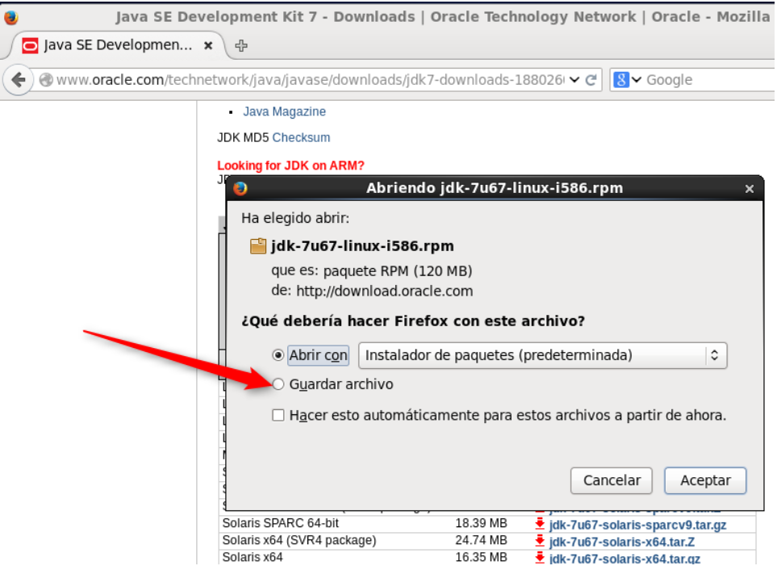Click the '18.39 MB' size cell
Image resolution: width=777 pixels, height=570 pixels.
481,523
